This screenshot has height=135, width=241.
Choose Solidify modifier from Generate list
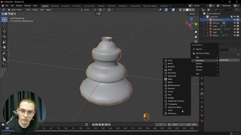coord(177,98)
